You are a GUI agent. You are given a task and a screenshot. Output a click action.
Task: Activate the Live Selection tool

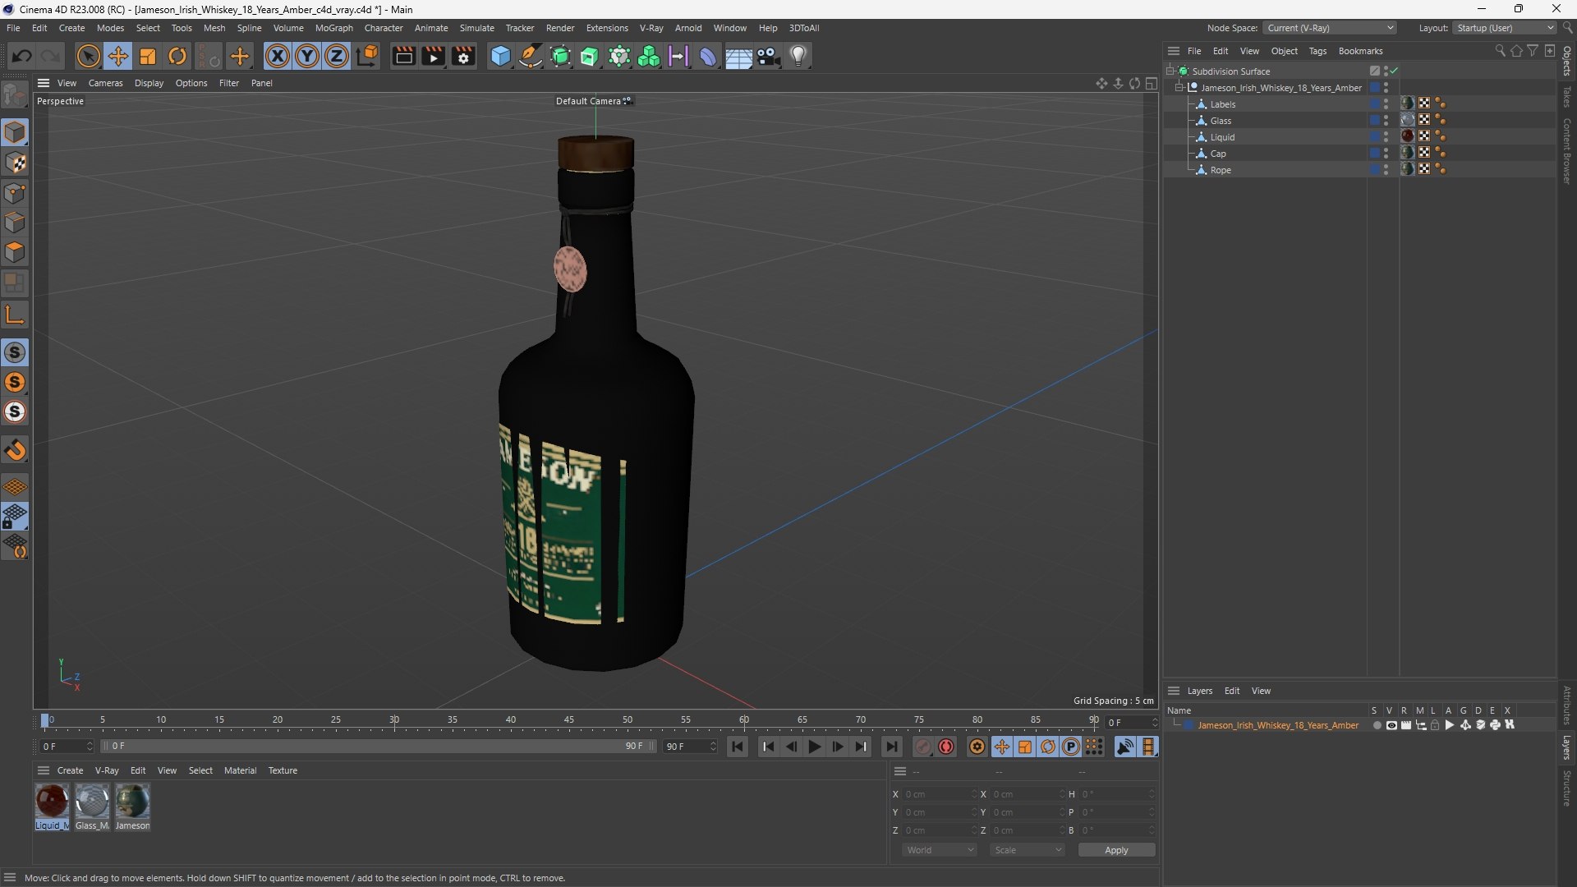pyautogui.click(x=88, y=56)
